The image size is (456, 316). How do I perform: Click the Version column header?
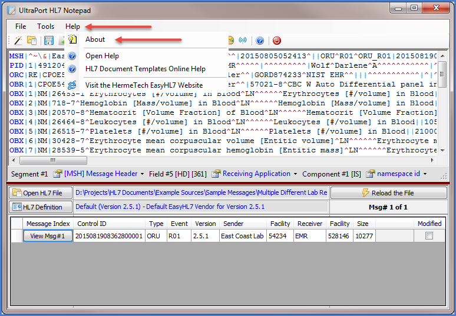205,224
